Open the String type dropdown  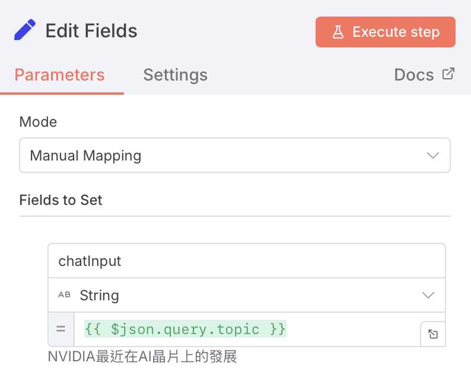coord(237,295)
